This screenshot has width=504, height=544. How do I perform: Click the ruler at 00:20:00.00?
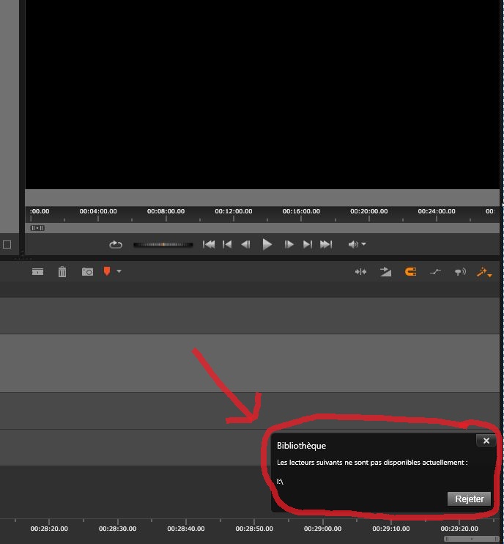tap(368, 211)
